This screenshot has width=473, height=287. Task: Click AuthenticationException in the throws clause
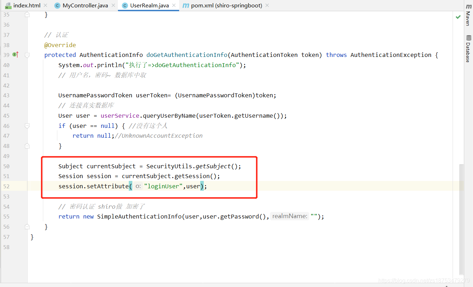[x=391, y=55]
